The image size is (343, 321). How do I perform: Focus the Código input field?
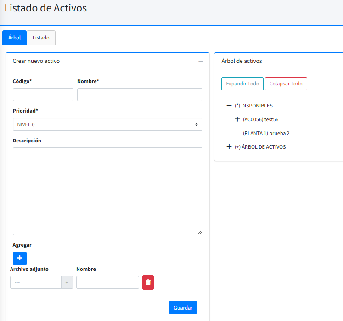click(43, 95)
